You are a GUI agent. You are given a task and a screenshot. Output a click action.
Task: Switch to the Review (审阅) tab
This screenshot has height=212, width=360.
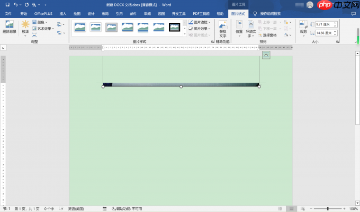coord(147,14)
